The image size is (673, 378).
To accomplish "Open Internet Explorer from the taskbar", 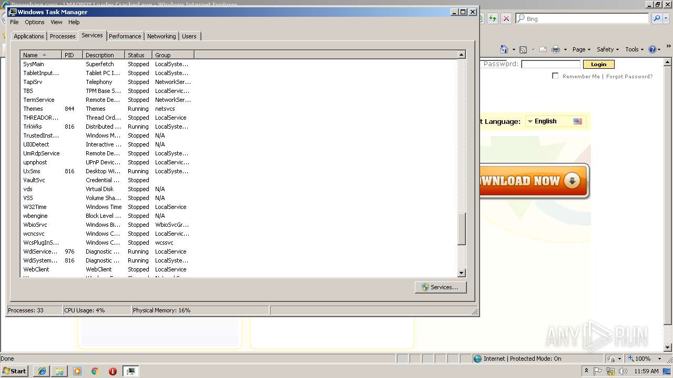I will (42, 371).
